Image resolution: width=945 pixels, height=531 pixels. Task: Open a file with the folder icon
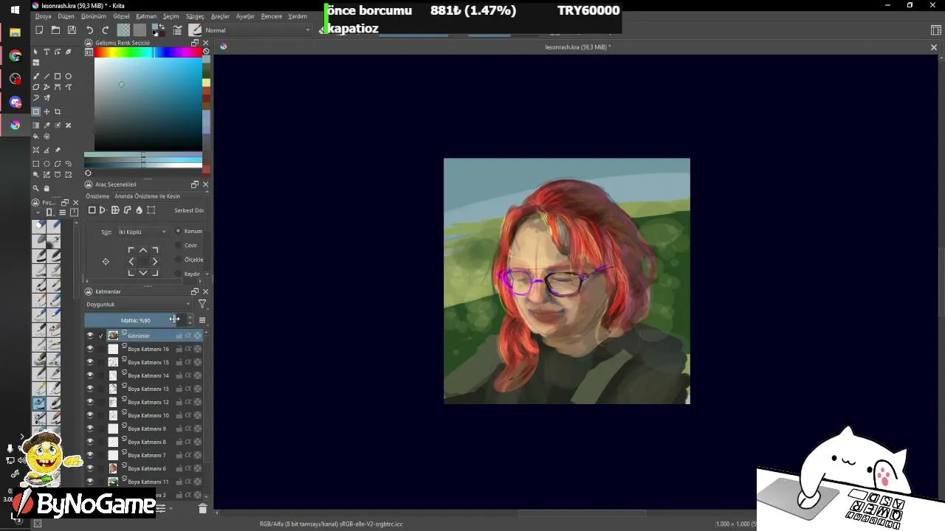[55, 30]
